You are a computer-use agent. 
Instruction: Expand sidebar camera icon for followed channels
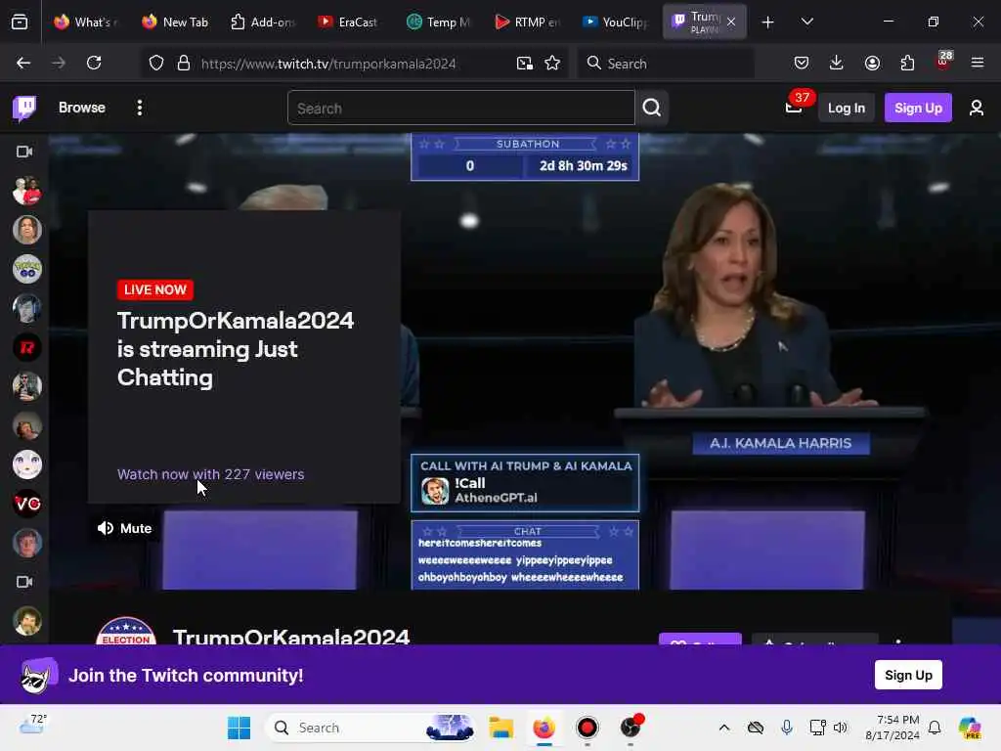tap(24, 152)
